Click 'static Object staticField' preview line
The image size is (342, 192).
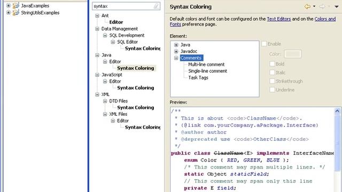pyautogui.click(x=227, y=174)
